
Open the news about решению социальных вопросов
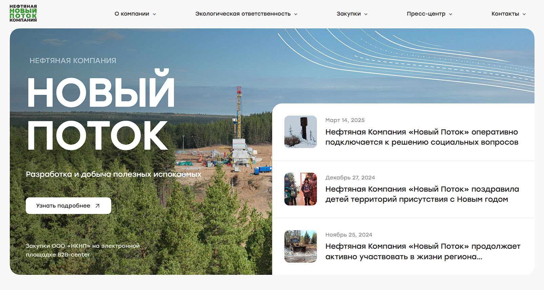[422, 137]
